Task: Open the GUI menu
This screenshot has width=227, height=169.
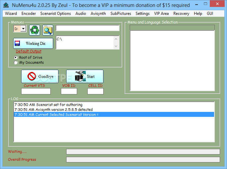Action: click(x=210, y=14)
